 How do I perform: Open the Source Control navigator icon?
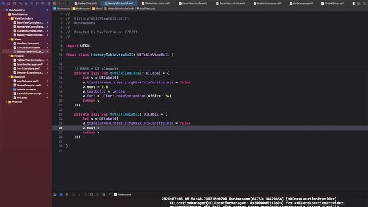tap(9, 3)
